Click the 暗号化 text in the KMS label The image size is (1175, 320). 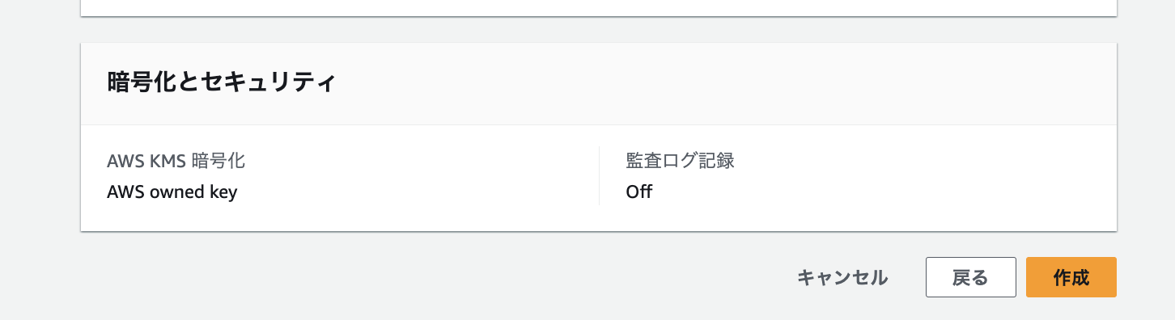tap(218, 160)
